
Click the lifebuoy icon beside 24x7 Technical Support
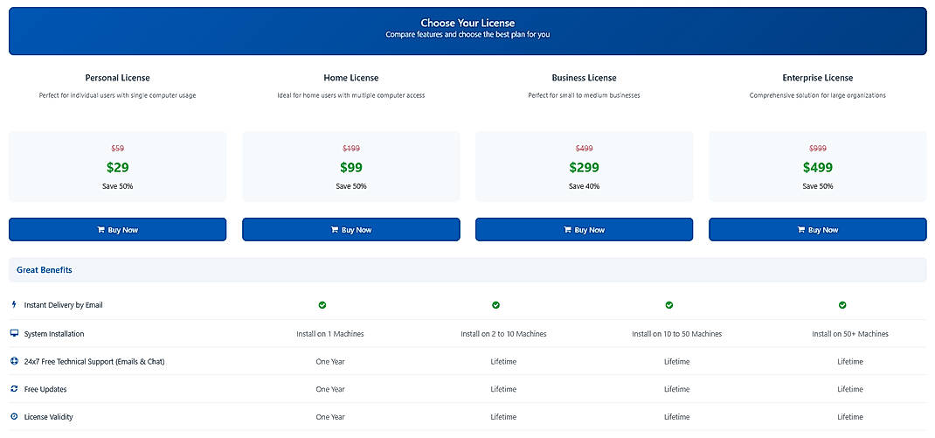point(14,361)
